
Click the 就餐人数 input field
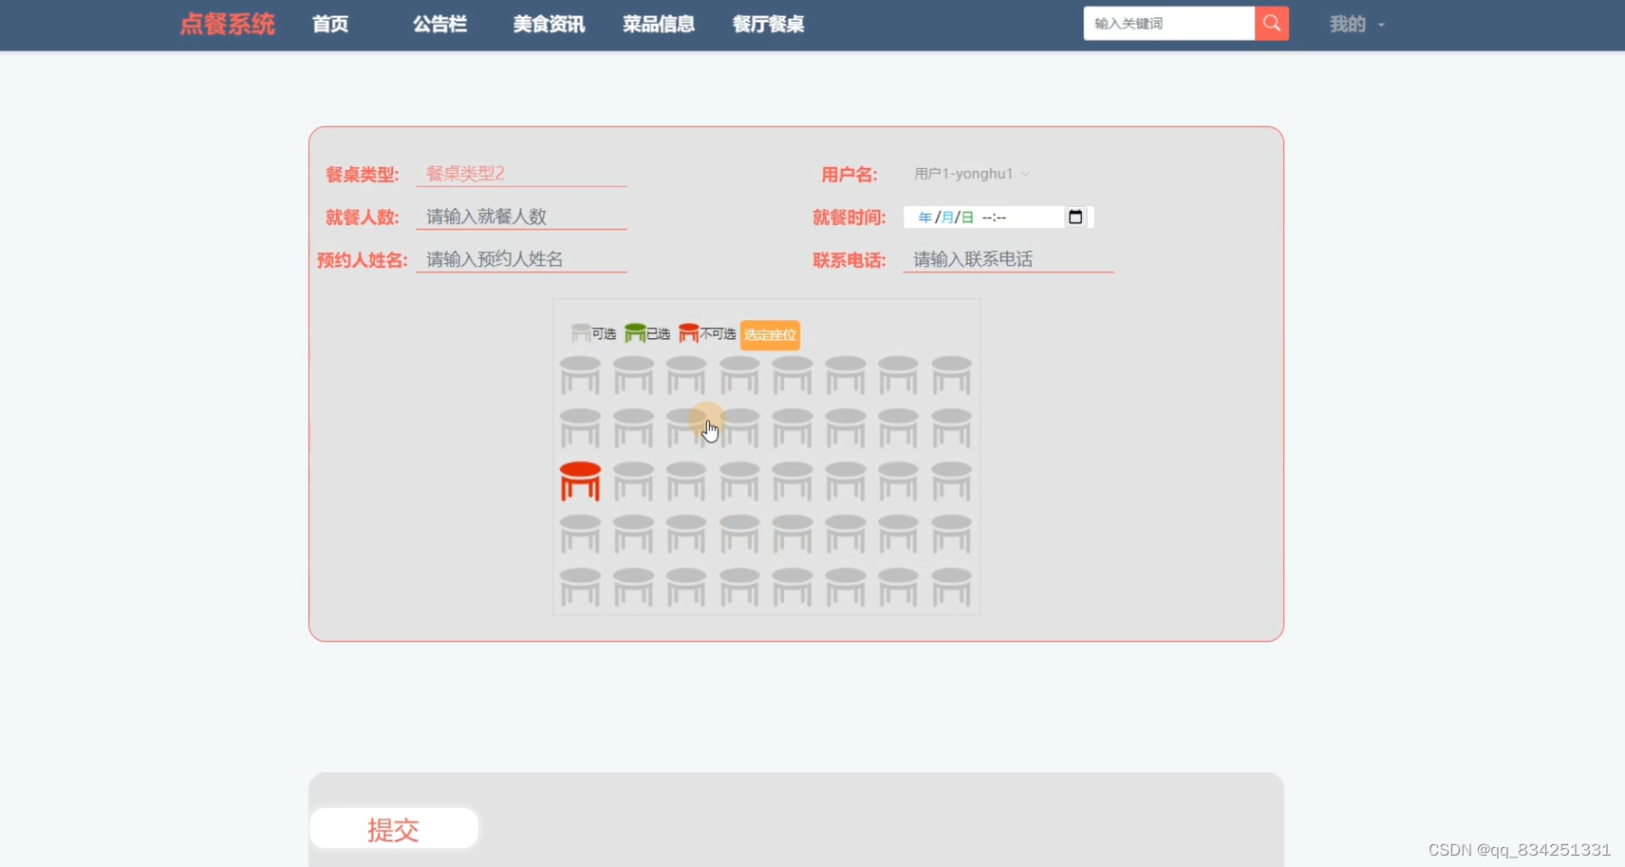[521, 217]
